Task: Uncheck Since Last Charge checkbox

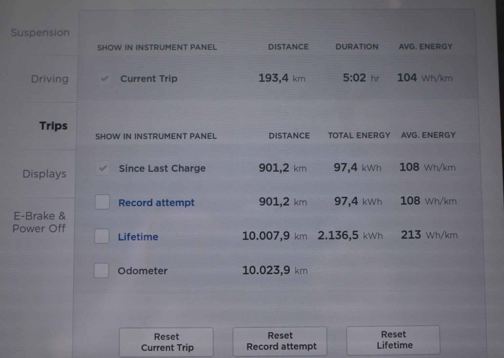Action: (103, 168)
